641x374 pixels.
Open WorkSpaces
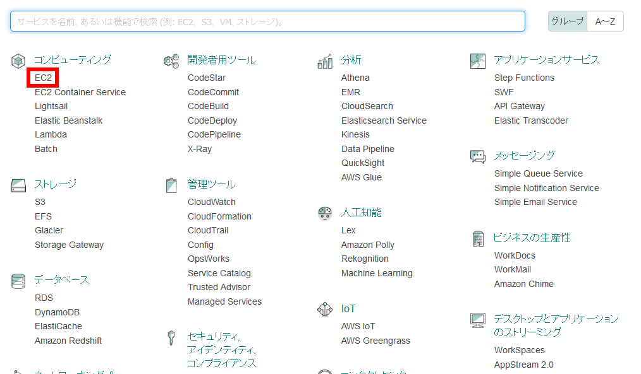tap(520, 350)
